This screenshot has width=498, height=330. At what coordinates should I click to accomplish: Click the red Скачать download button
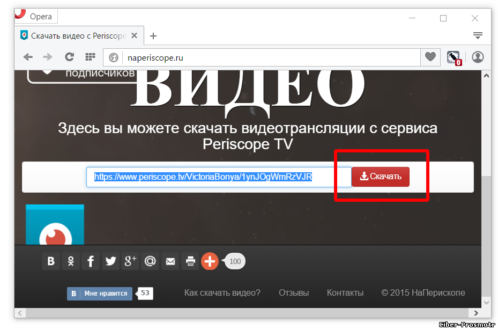(x=381, y=177)
